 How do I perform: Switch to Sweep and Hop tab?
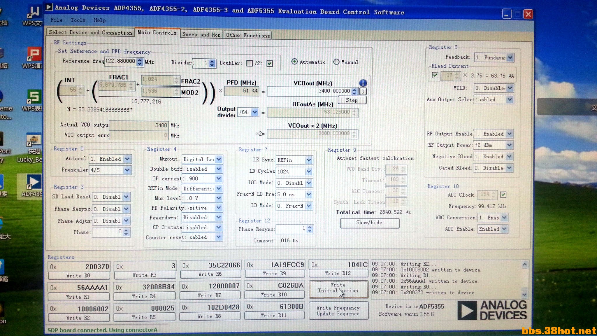(x=201, y=34)
